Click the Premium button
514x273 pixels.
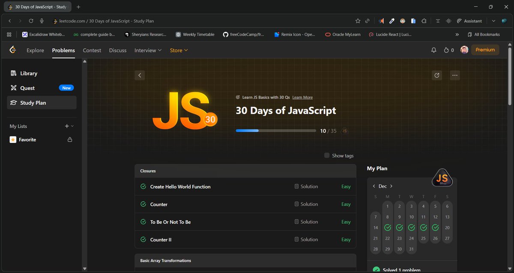point(485,50)
